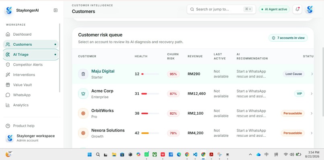Click OrbitWorks' Persuadable status badge
The image size is (324, 160).
[293, 113]
